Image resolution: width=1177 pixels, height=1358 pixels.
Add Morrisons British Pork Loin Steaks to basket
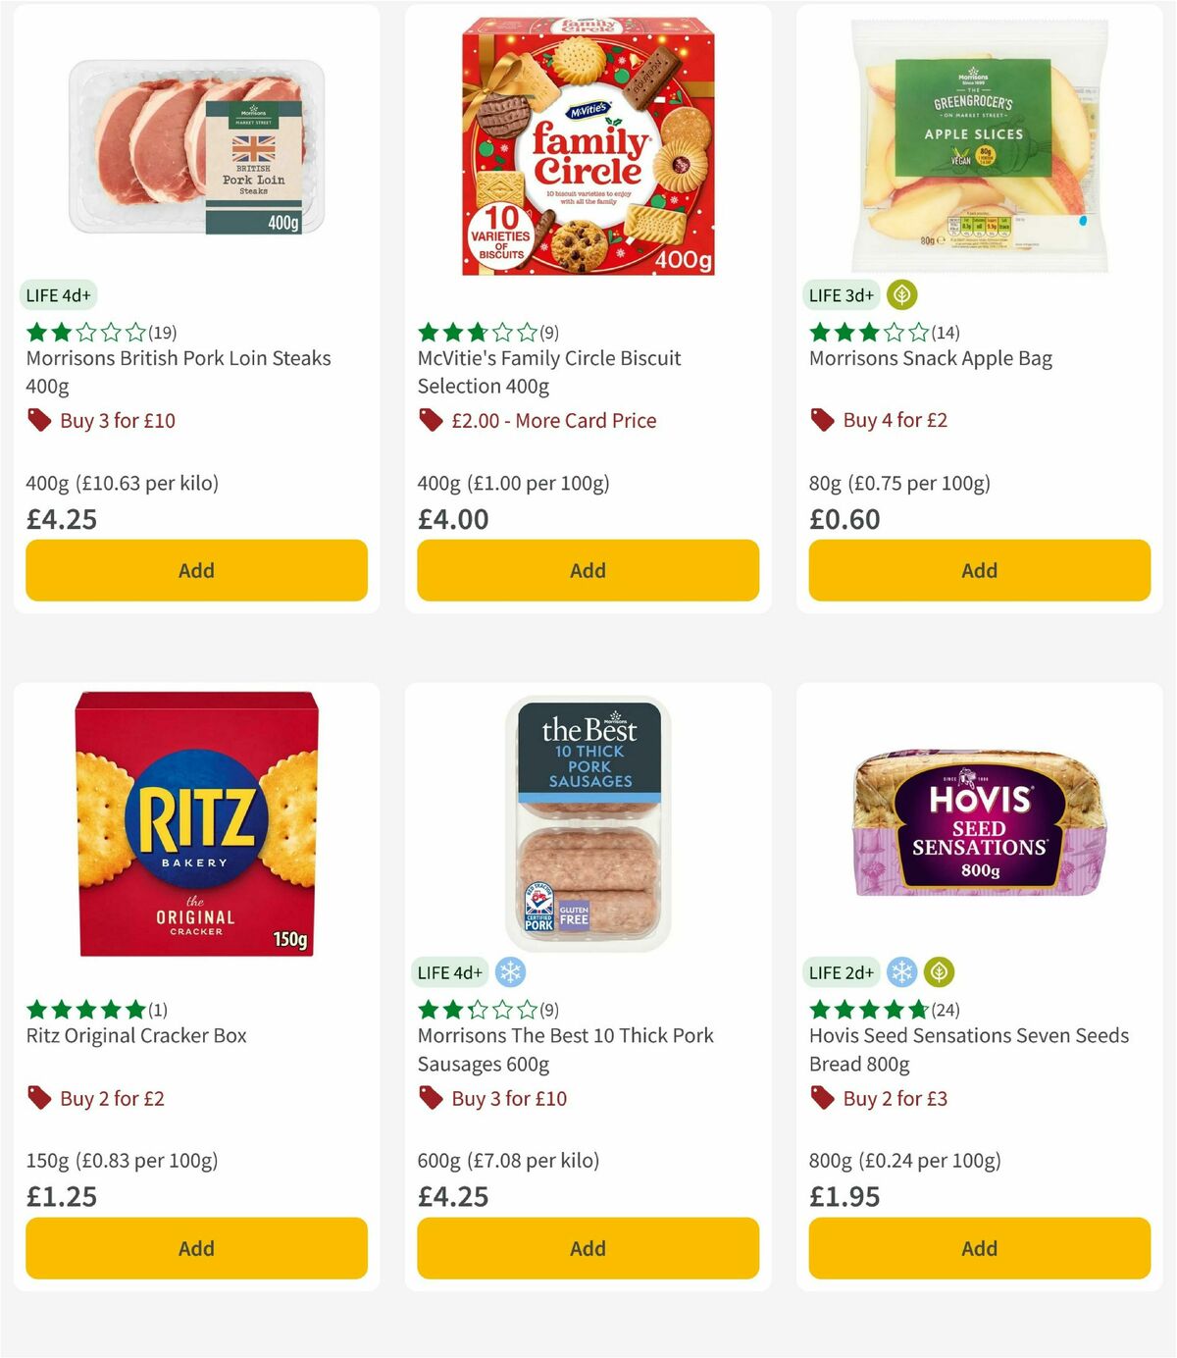[x=196, y=570]
